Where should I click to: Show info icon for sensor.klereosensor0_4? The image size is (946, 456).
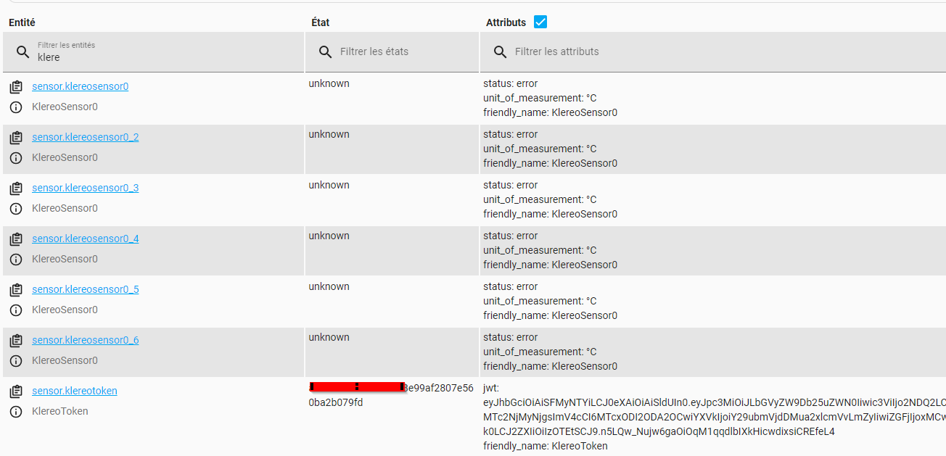[x=16, y=260]
